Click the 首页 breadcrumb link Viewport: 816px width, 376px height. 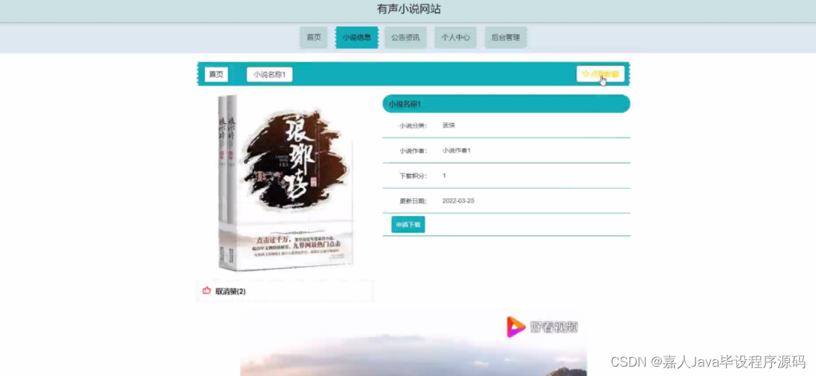(216, 74)
